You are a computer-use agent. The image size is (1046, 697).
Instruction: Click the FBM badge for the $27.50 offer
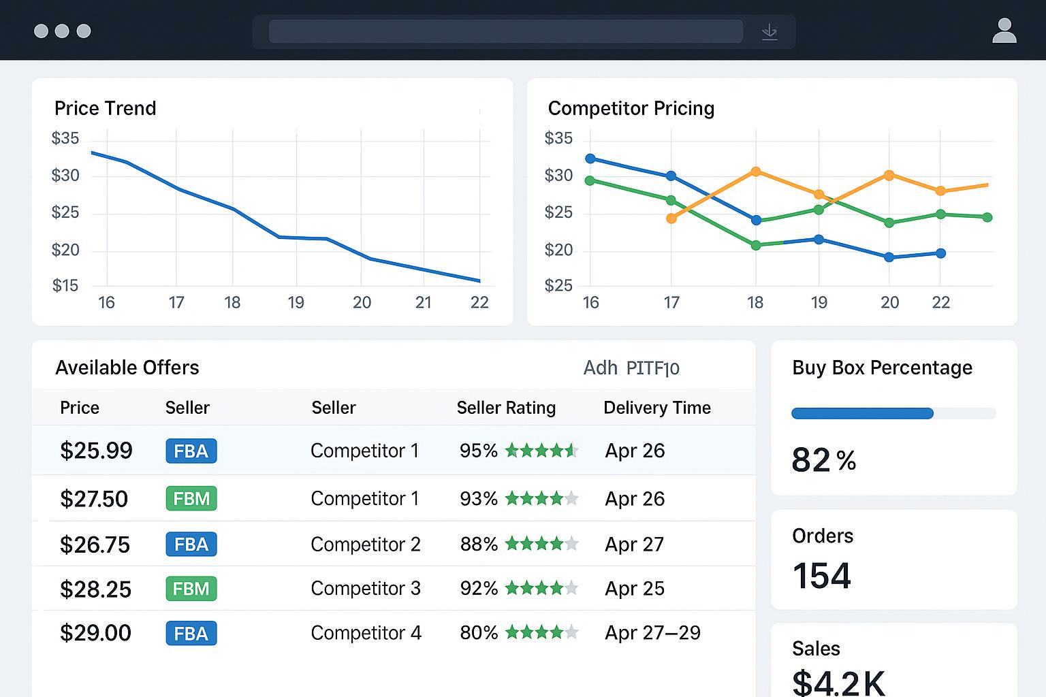pyautogui.click(x=191, y=498)
